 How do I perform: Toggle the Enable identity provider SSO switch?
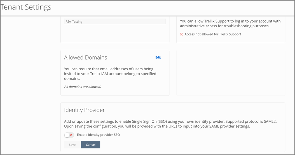click(x=69, y=135)
